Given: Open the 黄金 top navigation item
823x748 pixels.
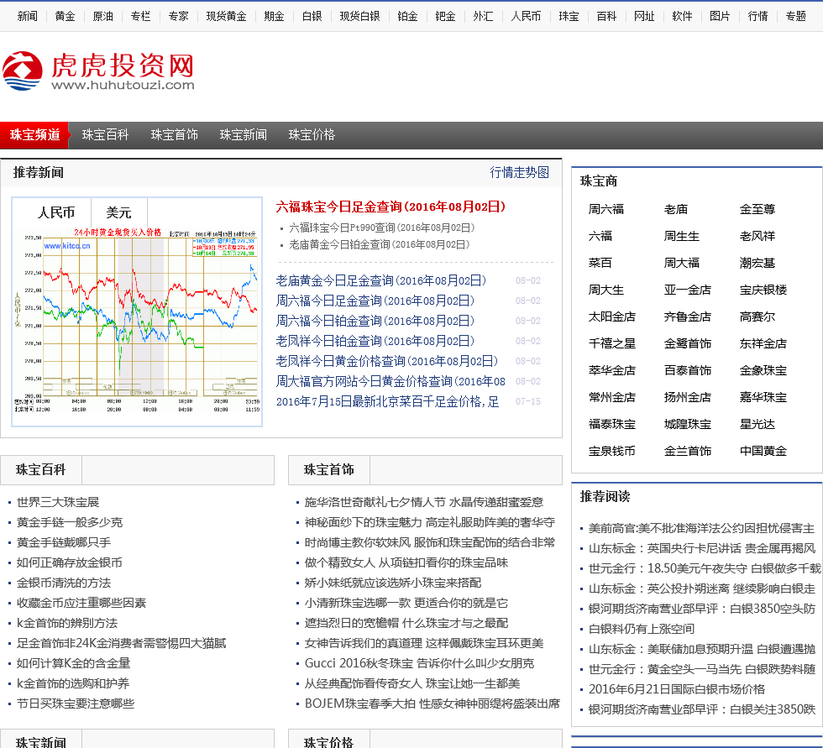Looking at the screenshot, I should 65,16.
